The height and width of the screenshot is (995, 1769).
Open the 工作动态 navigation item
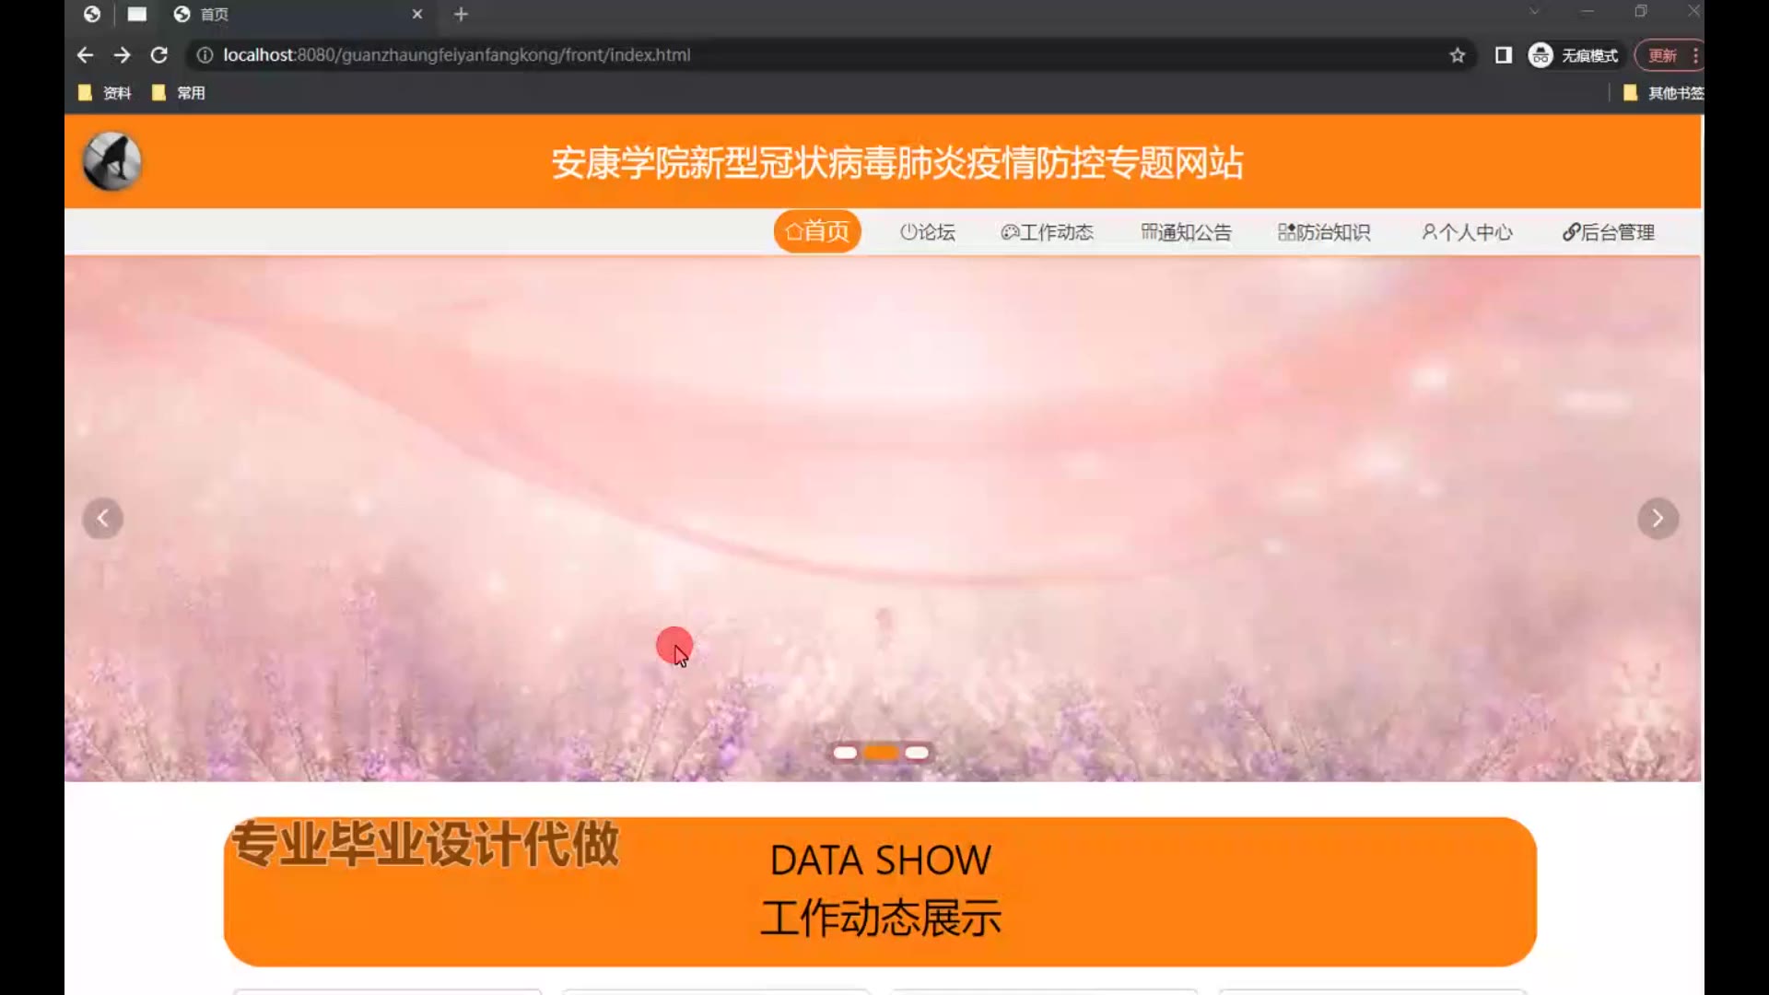point(1047,232)
